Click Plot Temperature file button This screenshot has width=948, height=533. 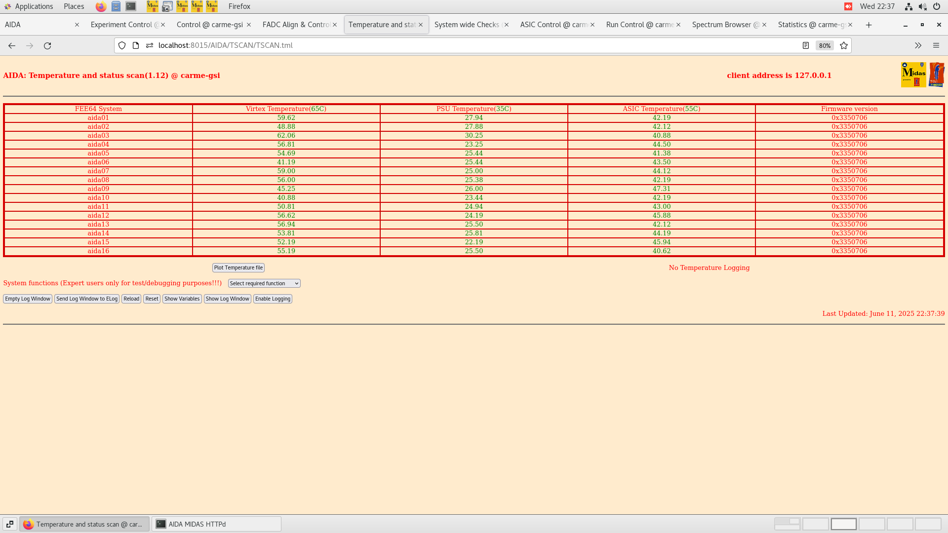[238, 267]
